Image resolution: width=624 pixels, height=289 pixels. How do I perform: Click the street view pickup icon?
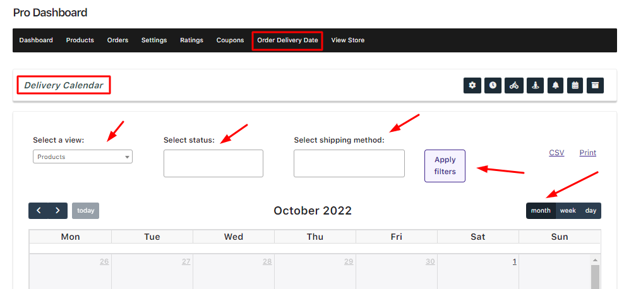pyautogui.click(x=535, y=85)
